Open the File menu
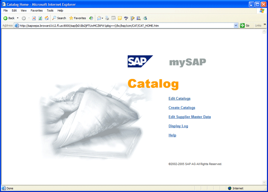268x192 pixels. (x=6, y=10)
